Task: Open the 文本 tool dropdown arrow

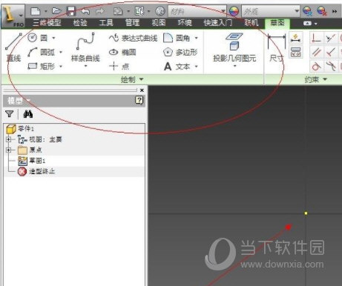Action: pos(197,67)
